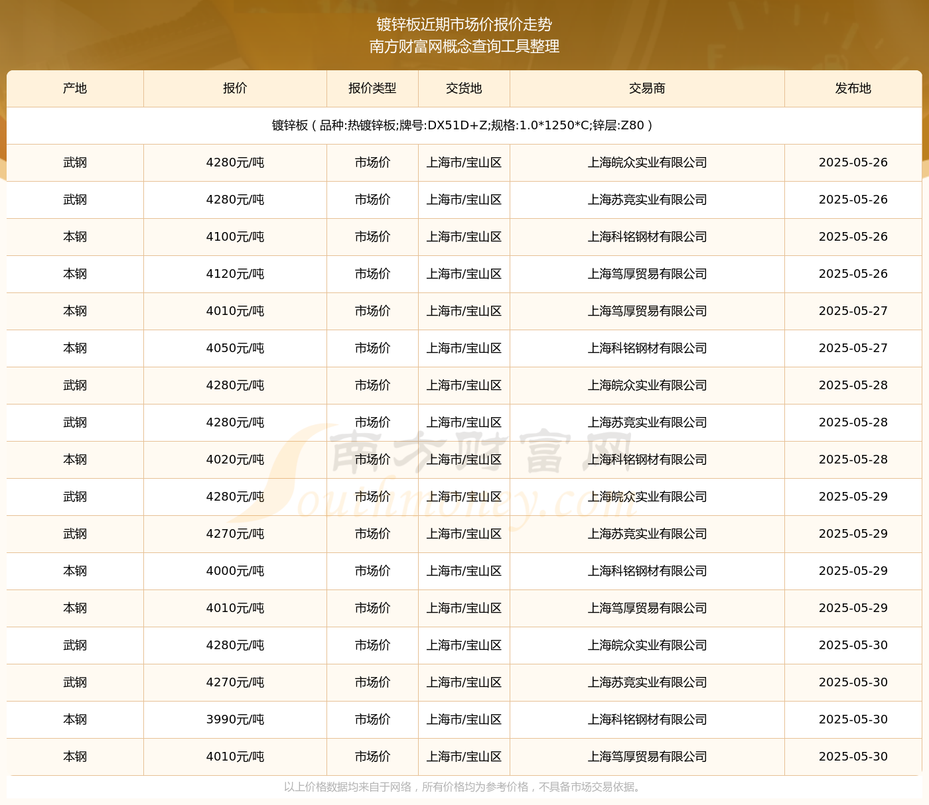Click 上海苏亮实业有限公司 in the 2025-05-28 row
The height and width of the screenshot is (805, 929).
click(647, 422)
